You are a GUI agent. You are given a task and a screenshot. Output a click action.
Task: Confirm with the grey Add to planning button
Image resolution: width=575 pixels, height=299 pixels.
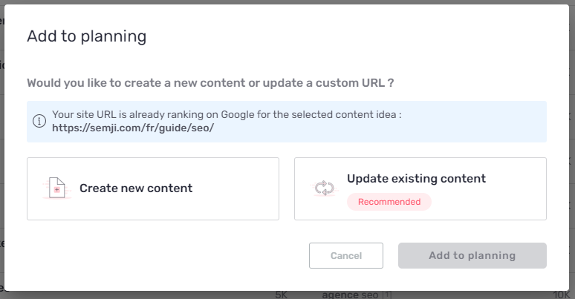[x=472, y=255]
